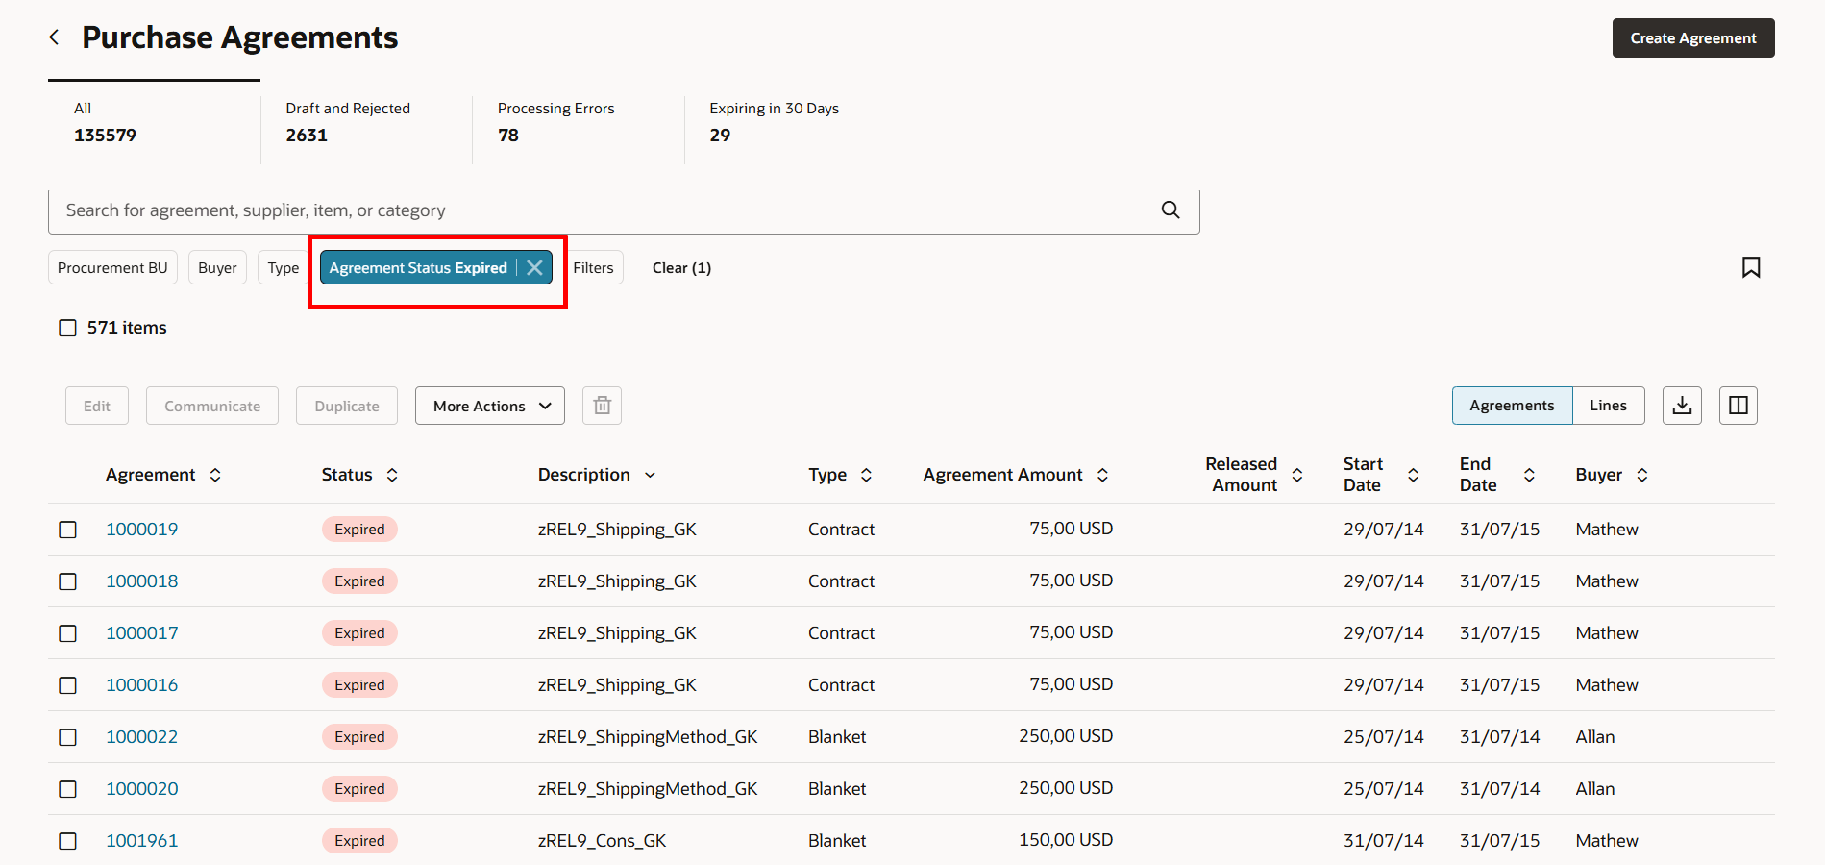
Task: Open the Description column dropdown
Action: [x=652, y=474]
